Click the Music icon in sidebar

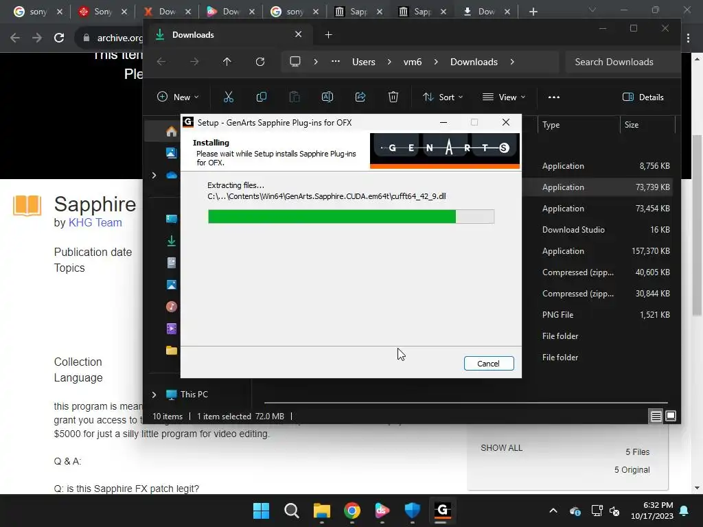tap(171, 307)
